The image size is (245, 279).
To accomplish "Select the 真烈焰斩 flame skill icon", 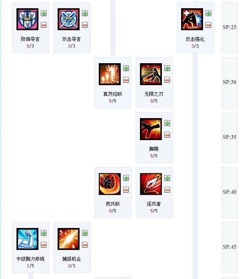I will coord(110,74).
